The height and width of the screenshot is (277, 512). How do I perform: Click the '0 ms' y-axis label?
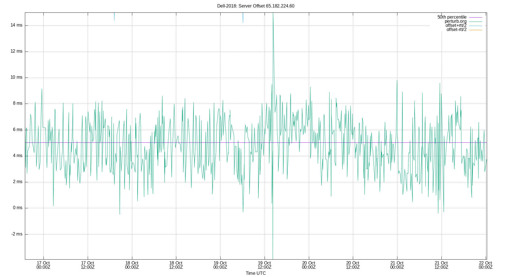pos(18,208)
